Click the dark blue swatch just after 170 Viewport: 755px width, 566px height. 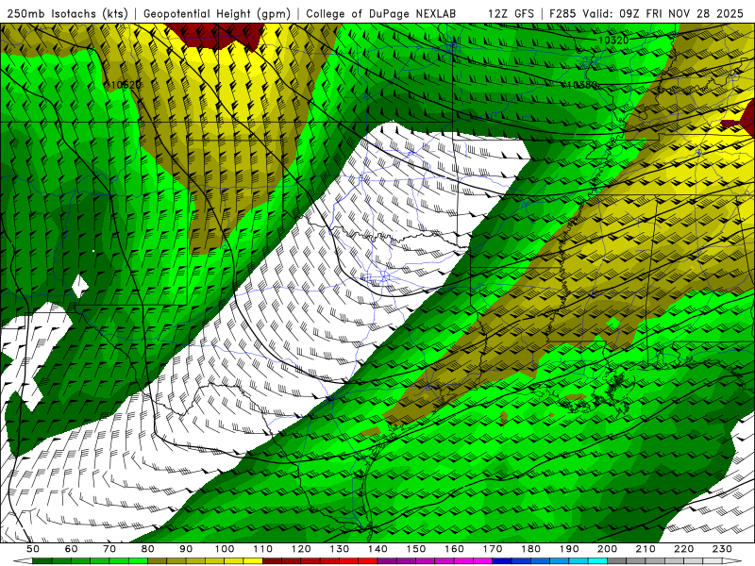point(502,561)
